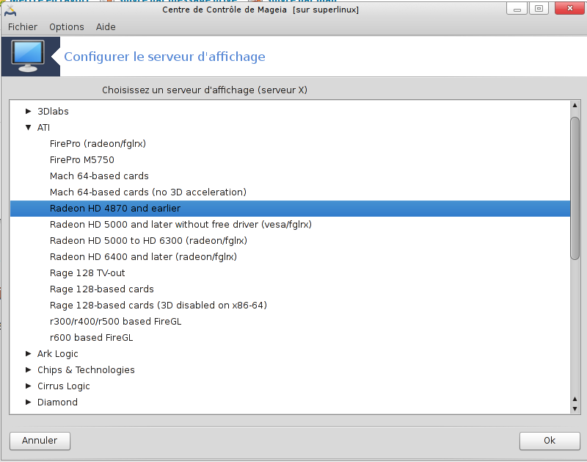Collapse the ATI vendor group
This screenshot has width=587, height=462.
point(28,127)
